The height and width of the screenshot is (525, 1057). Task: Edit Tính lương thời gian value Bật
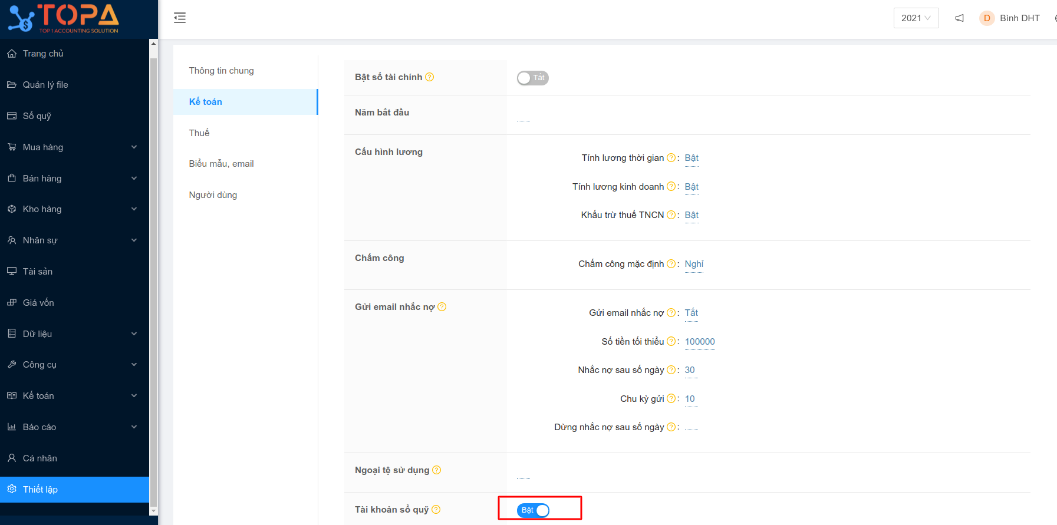[692, 158]
